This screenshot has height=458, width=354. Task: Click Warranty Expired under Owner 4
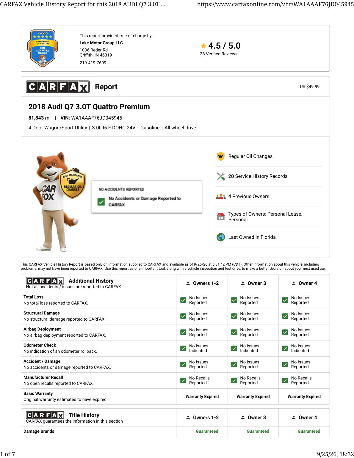coord(304,396)
